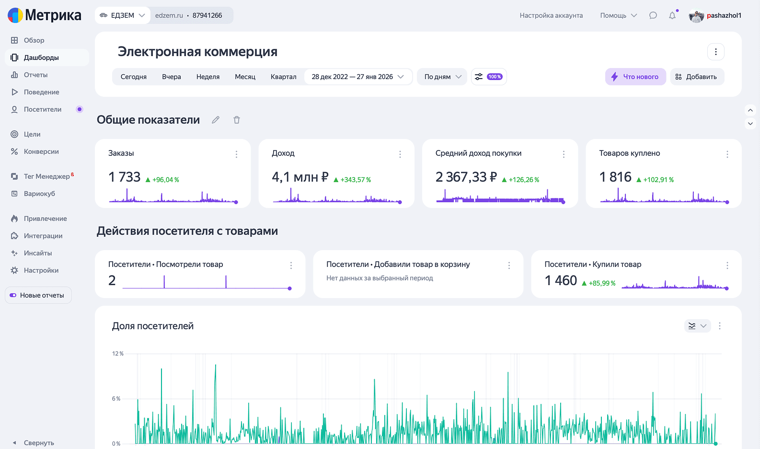The height and width of the screenshot is (449, 760).
Task: Click the Что нового button
Action: click(635, 77)
